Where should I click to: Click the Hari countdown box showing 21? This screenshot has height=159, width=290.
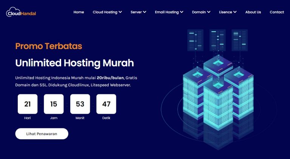[28, 104]
